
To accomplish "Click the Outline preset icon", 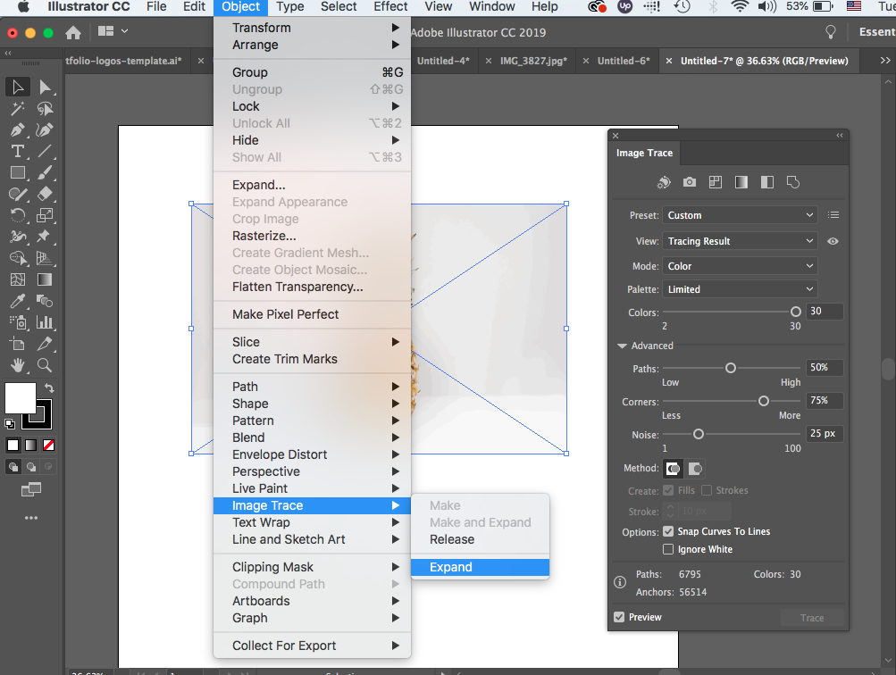I will 793,182.
